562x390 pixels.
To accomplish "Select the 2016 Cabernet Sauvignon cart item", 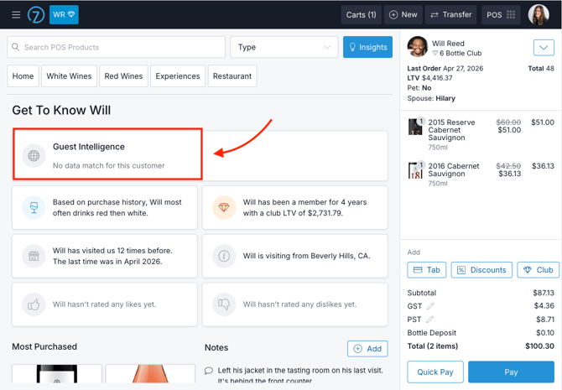I will tap(481, 174).
